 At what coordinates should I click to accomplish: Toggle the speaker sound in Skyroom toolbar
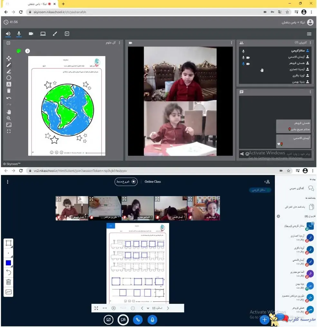click(x=8, y=34)
